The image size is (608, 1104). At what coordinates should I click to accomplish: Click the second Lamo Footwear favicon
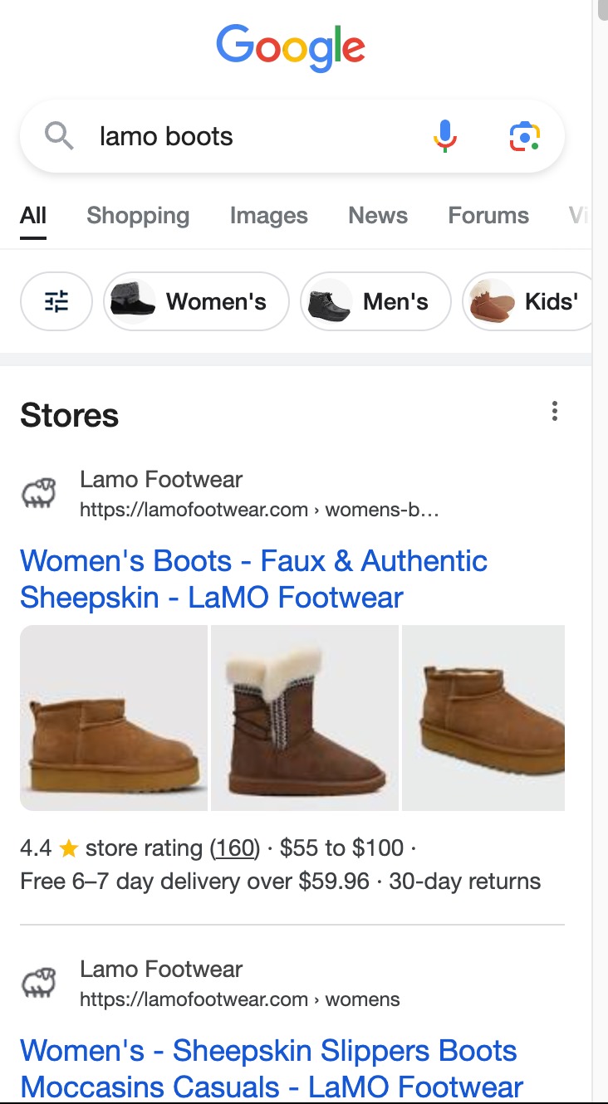(39, 982)
